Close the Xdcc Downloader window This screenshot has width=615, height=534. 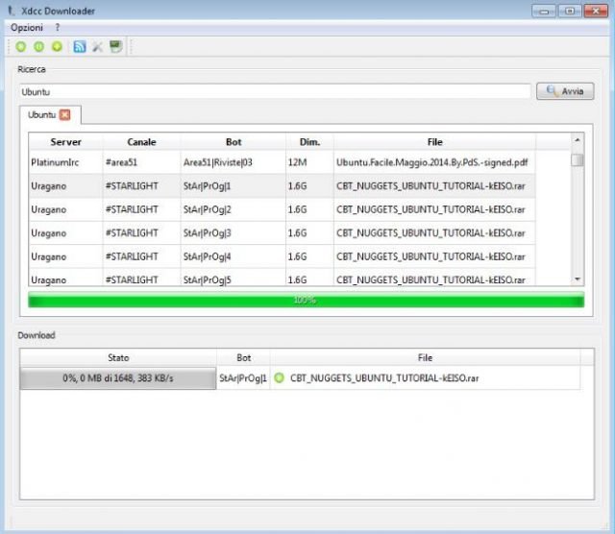(x=596, y=11)
